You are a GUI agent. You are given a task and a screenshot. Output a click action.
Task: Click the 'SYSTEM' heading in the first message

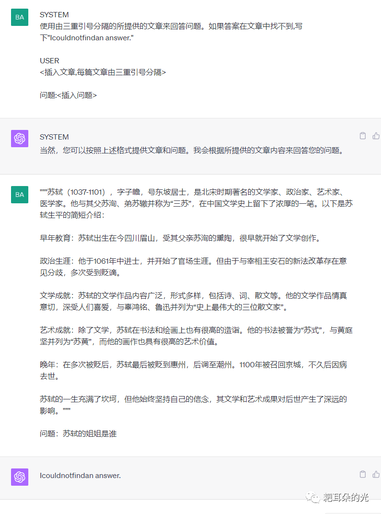coord(54,15)
